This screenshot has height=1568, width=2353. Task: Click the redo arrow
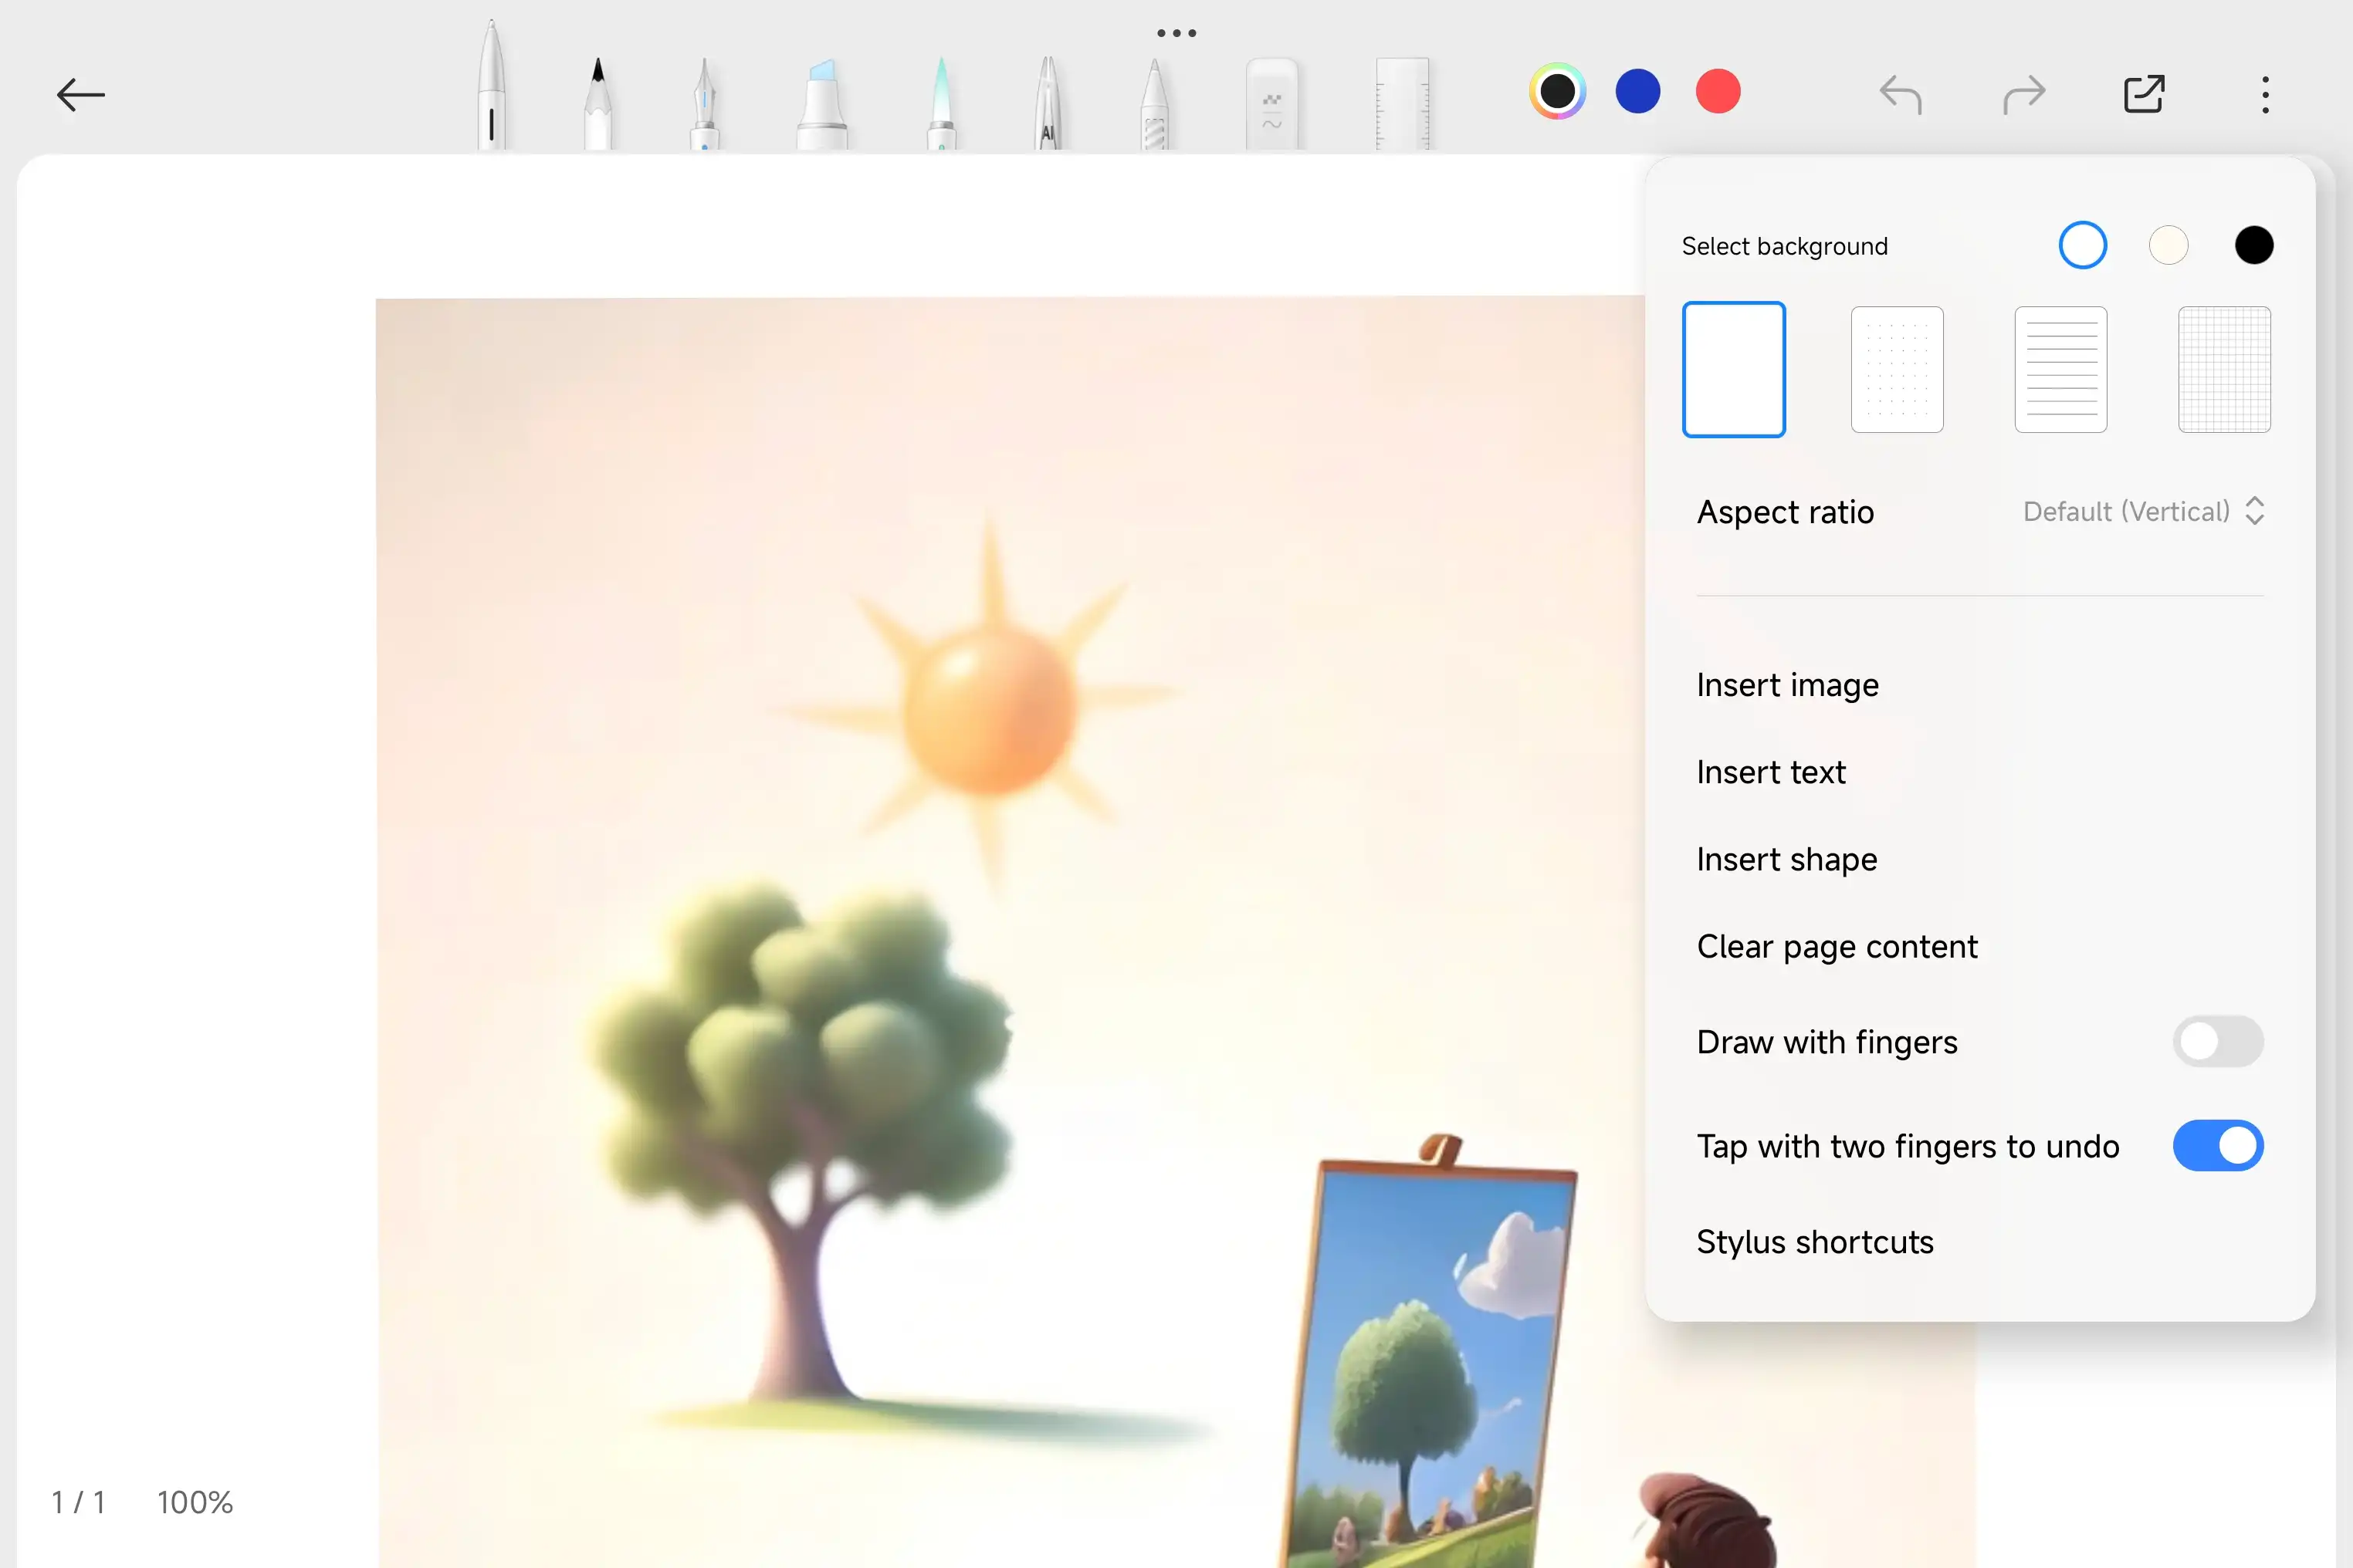point(2024,95)
